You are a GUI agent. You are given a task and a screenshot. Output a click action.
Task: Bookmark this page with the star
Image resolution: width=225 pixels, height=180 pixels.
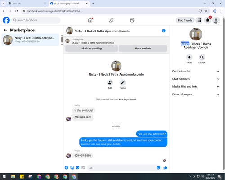point(206,11)
